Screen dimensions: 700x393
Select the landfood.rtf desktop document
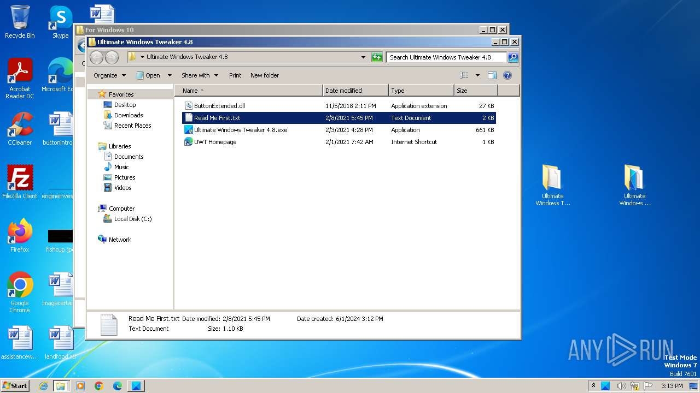click(x=60, y=343)
